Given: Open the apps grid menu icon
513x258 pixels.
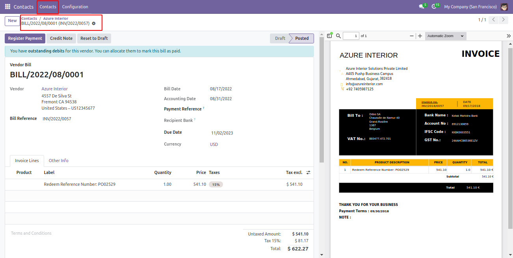Looking at the screenshot, I should [x=7, y=7].
